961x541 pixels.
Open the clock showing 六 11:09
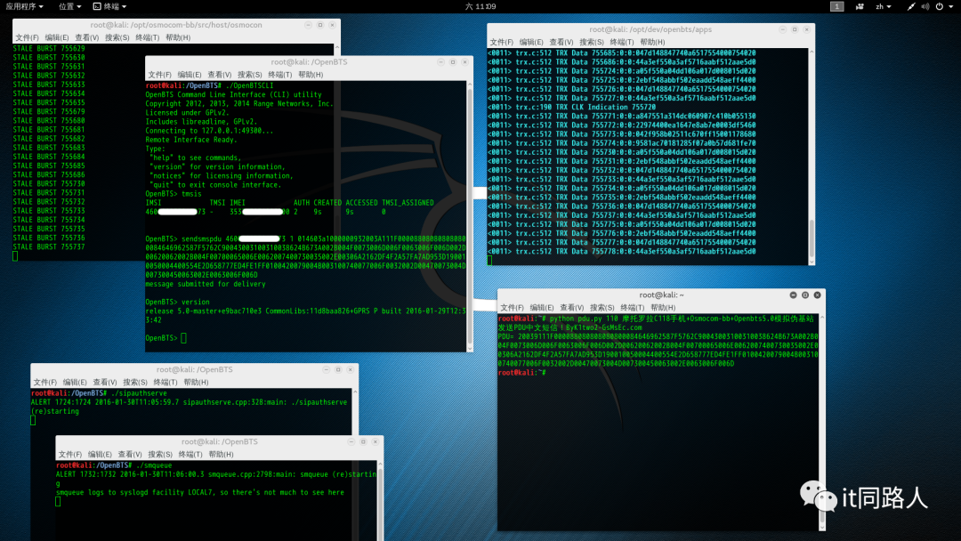pyautogui.click(x=480, y=6)
